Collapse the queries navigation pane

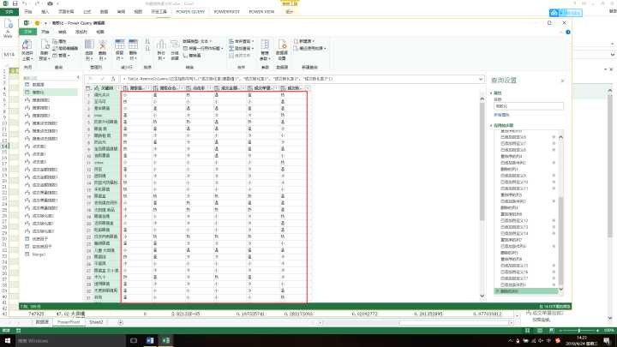[x=78, y=77]
